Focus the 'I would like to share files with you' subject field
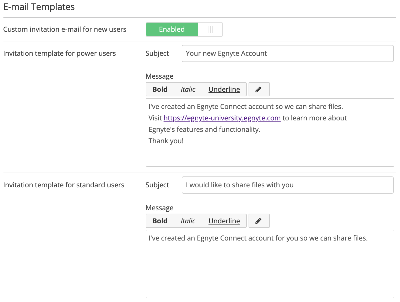 pos(288,185)
